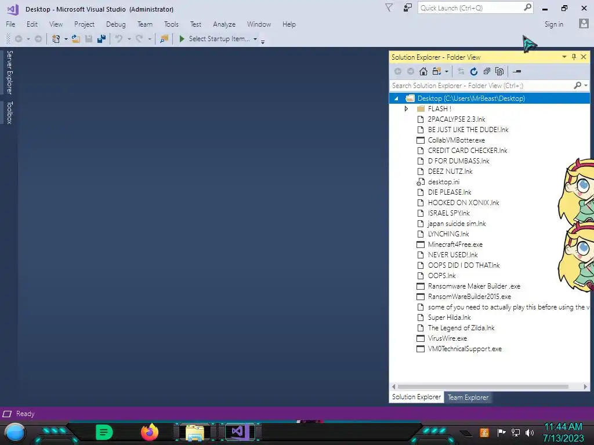Click the Action Center flag tray icon
The width and height of the screenshot is (594, 445).
pyautogui.click(x=501, y=432)
